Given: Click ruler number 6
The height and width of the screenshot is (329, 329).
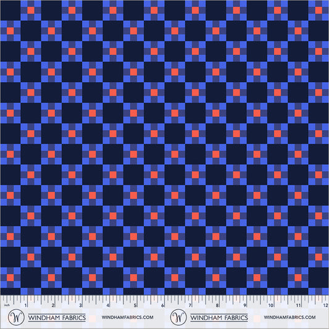Looking at the screenshot, I should tap(162, 306).
